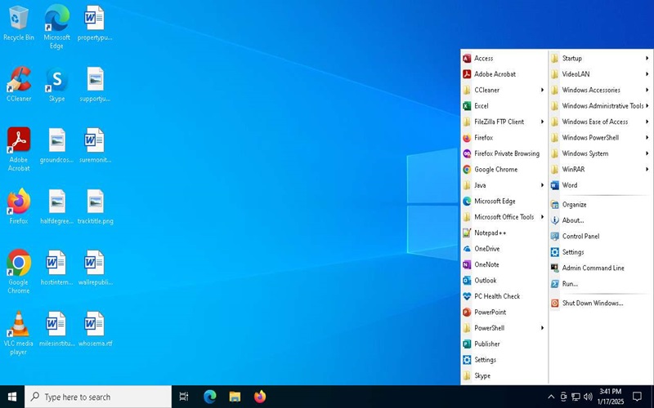Select the groundcos... image file icon
The width and height of the screenshot is (654, 408).
tap(56, 146)
